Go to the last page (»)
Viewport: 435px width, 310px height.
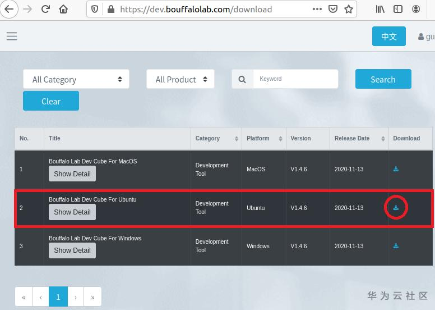[92, 297]
